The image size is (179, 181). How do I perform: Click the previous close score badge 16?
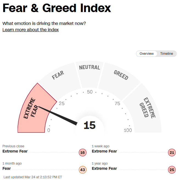click(x=83, y=153)
